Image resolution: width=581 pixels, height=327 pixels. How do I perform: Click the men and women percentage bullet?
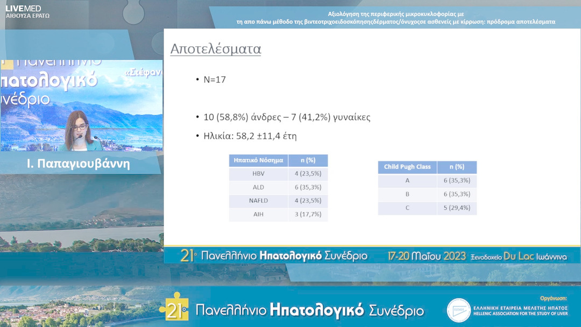287,117
